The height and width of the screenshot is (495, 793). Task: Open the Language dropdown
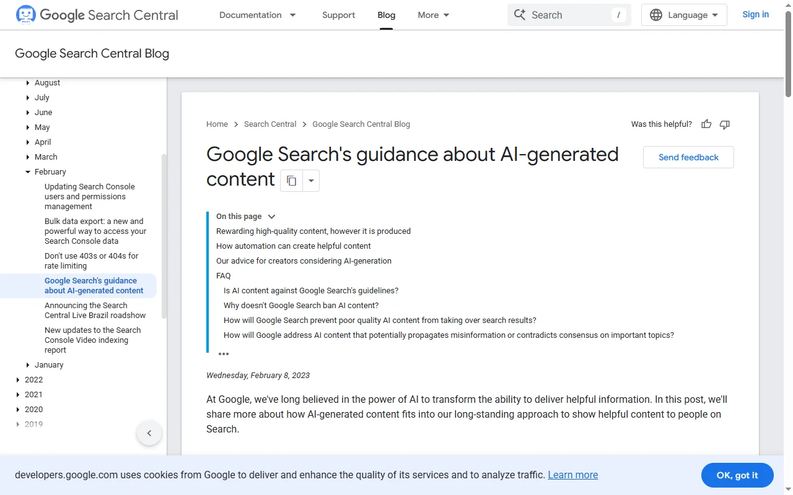(684, 15)
